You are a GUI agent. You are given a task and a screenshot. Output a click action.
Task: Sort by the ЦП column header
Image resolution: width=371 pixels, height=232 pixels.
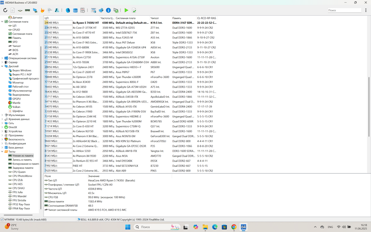point(71,18)
